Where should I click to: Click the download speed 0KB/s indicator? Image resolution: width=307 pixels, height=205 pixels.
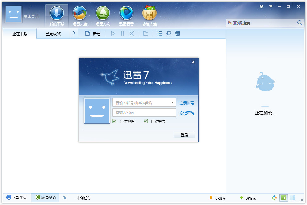[x=217, y=198]
